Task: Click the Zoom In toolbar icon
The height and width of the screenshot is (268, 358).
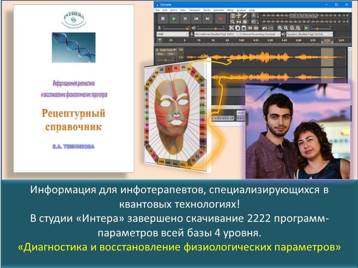Action: [280, 28]
